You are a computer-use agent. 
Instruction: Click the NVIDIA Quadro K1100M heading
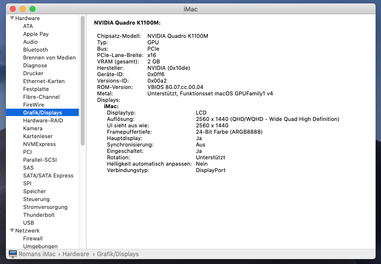click(127, 23)
